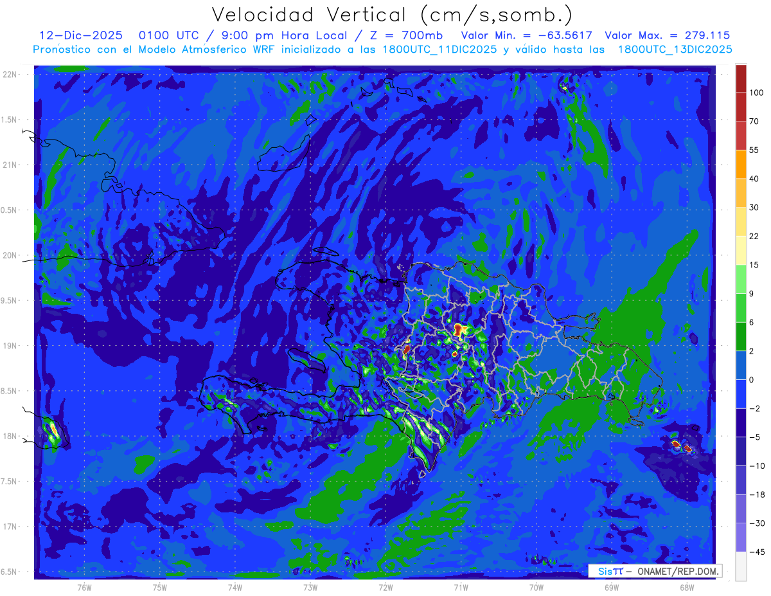Select the pressure level "Z = 700mb"
Viewport: 771px width, 596px height.
403,35
